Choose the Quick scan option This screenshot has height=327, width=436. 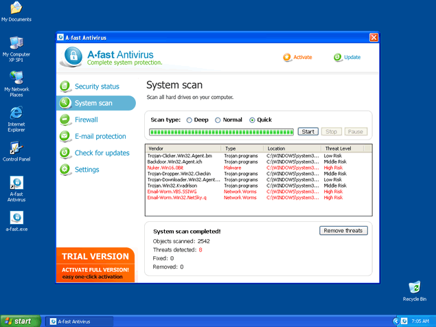pyautogui.click(x=252, y=120)
